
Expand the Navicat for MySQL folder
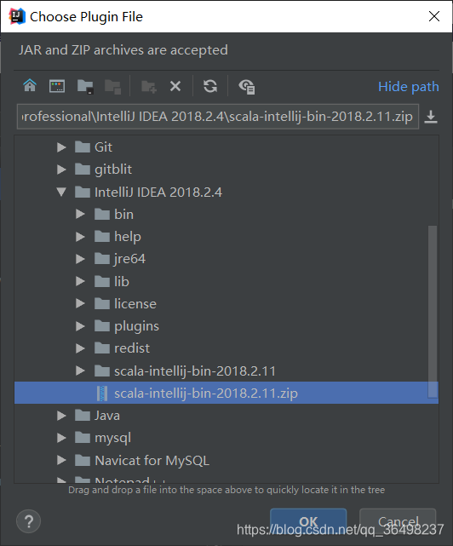pos(61,460)
